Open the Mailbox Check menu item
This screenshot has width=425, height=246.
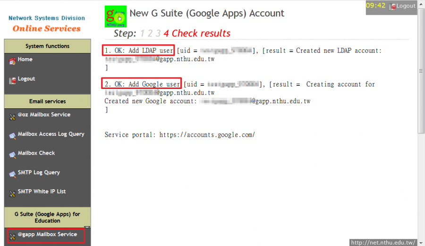[36, 153]
